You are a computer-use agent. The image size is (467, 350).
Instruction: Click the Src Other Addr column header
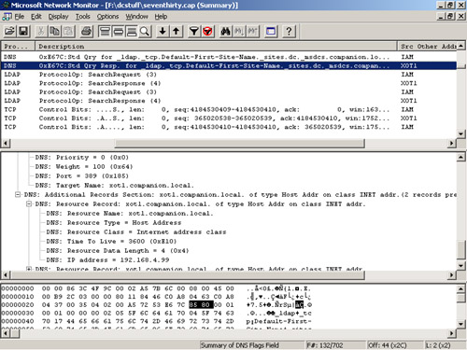427,47
